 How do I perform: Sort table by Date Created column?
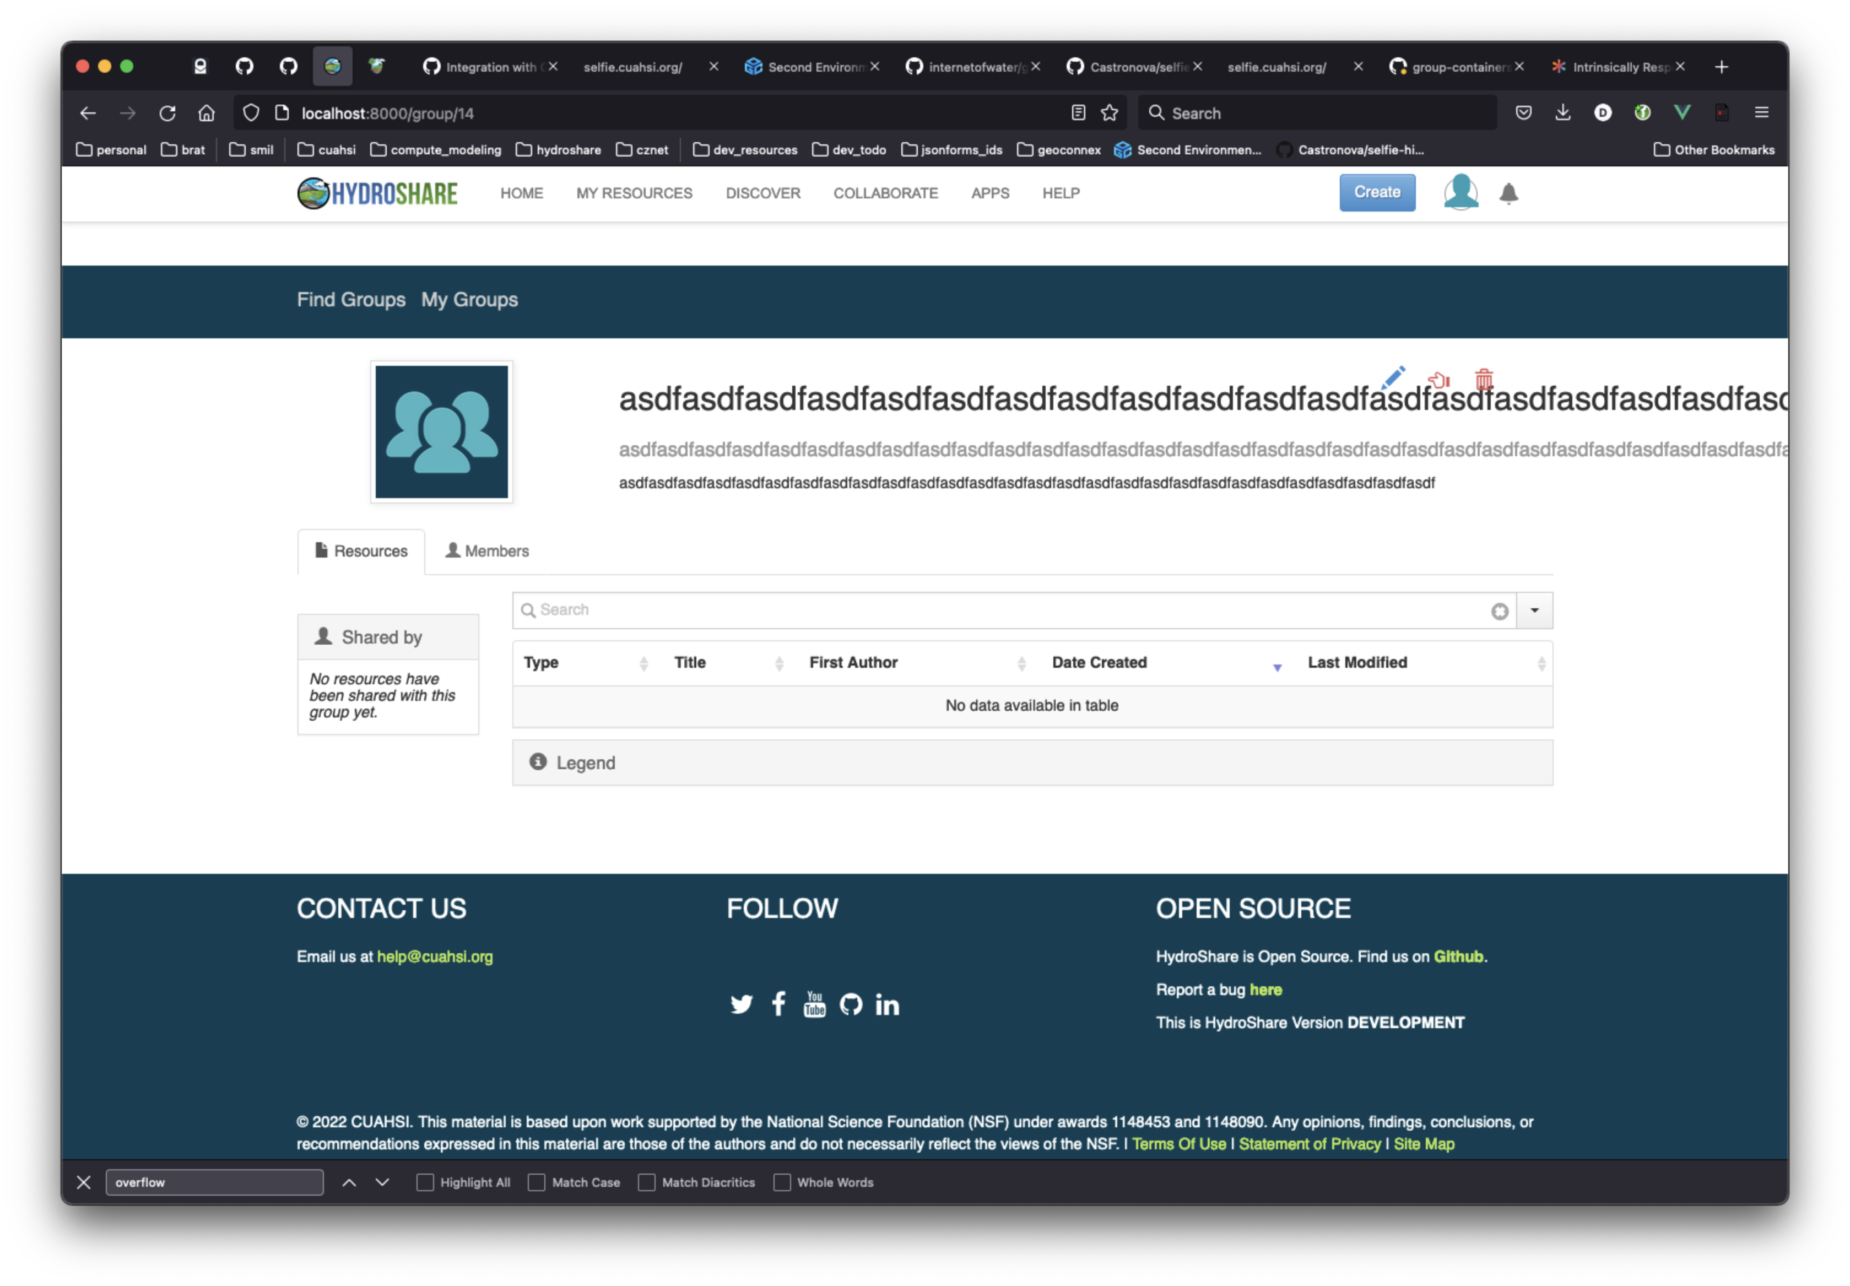click(x=1099, y=662)
